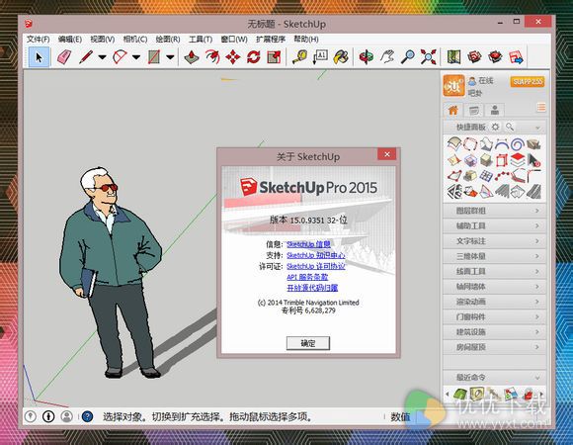Click the SUAPP orange logo icon
The width and height of the screenshot is (573, 445).
point(453,86)
